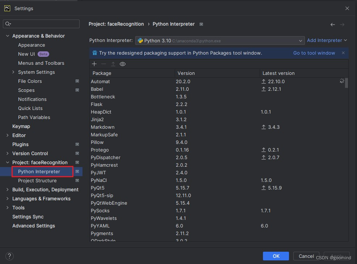The width and height of the screenshot is (357, 264).
Task: Expand Version Control section
Action: pos(8,153)
